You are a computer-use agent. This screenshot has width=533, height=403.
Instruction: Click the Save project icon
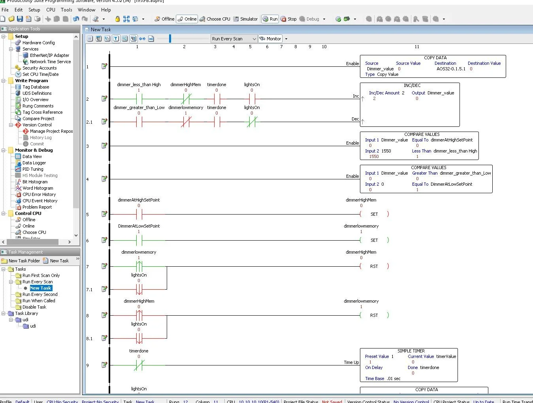[20, 19]
